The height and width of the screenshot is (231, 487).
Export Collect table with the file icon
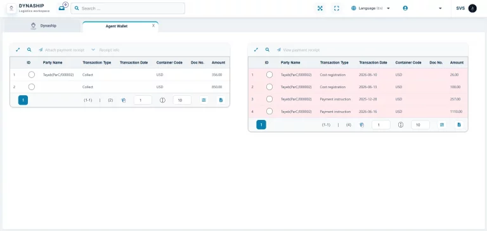[x=221, y=100]
